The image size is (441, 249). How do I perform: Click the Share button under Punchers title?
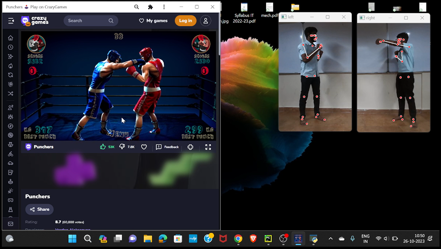40,209
